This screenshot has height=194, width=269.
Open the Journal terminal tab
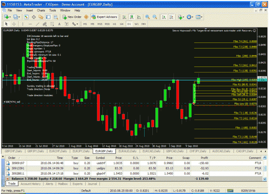click(x=92, y=184)
